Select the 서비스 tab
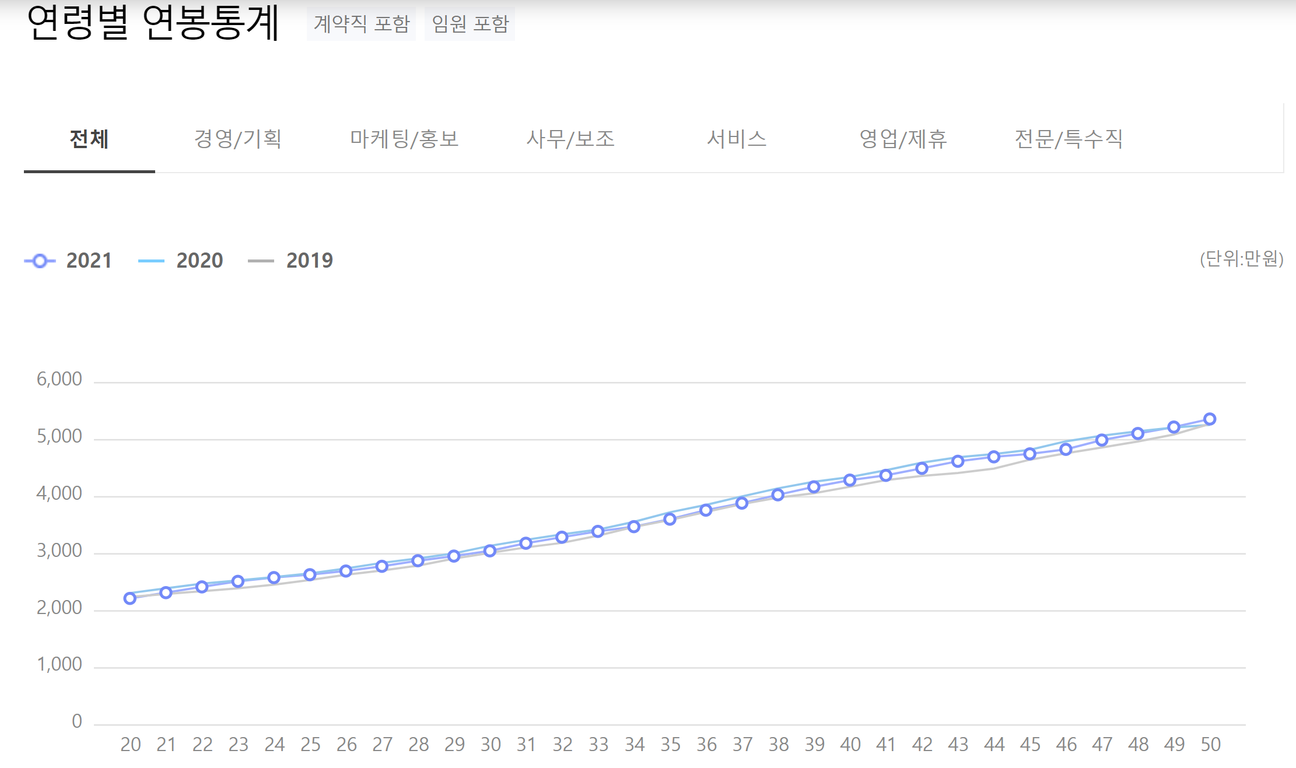This screenshot has height=768, width=1296. coord(737,139)
